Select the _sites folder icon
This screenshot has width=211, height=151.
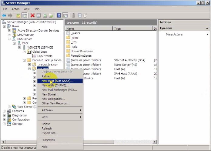tap(68, 38)
